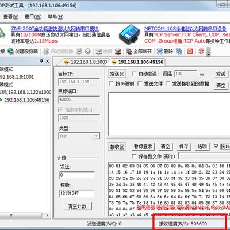Click the disconnect icon left of 全部断开

pos(118,51)
